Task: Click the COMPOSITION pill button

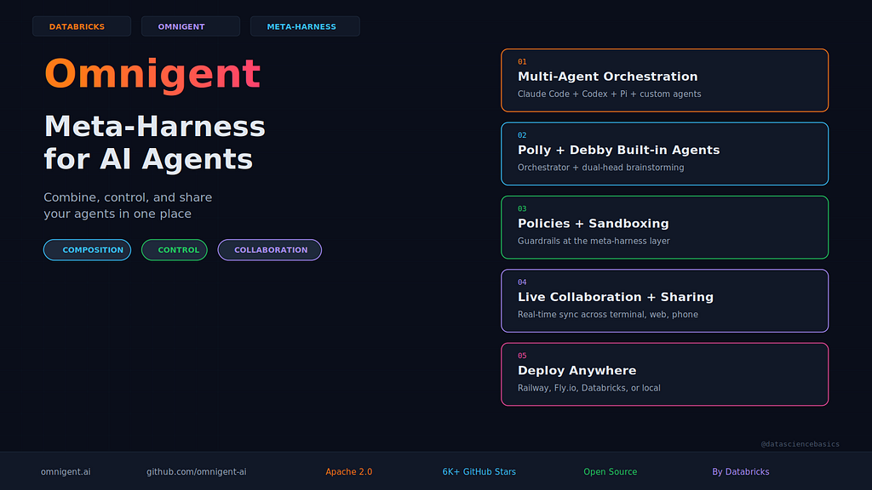Action: [88, 250]
